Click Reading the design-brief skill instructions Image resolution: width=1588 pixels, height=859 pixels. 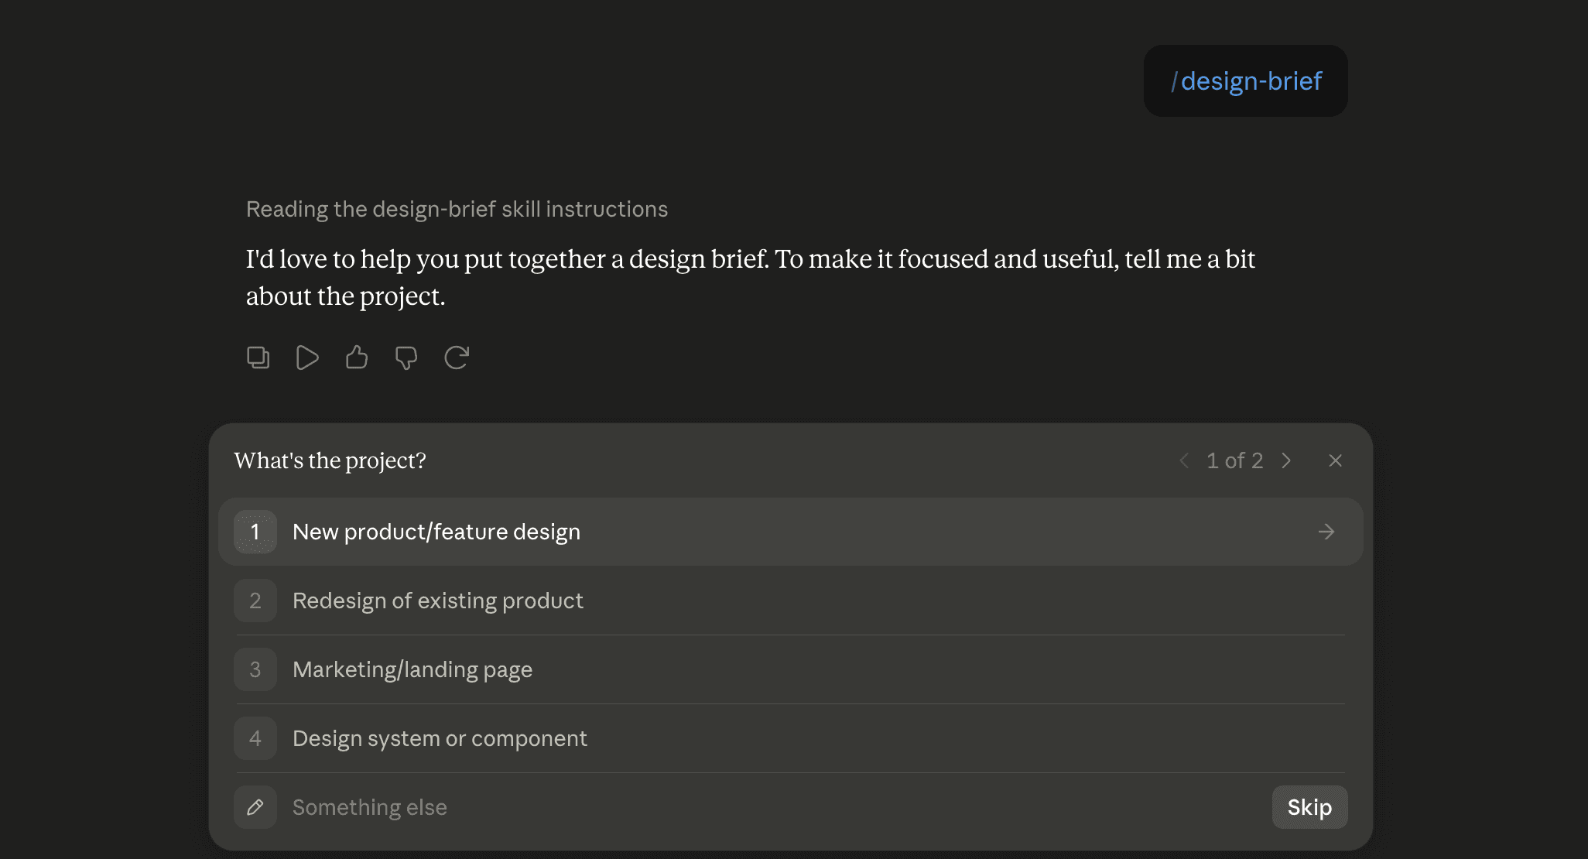point(457,209)
